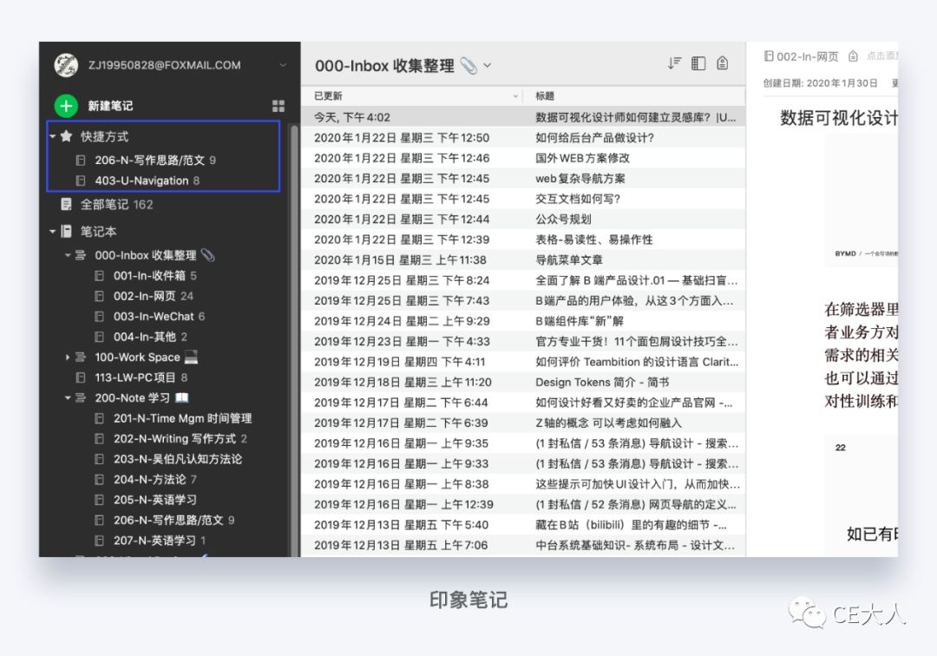Toggle the list layout view icon
Image resolution: width=937 pixels, height=656 pixels.
(698, 63)
